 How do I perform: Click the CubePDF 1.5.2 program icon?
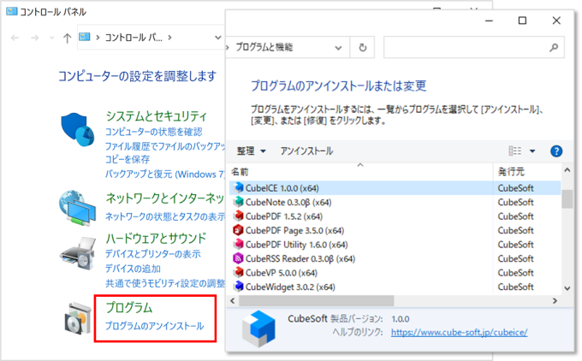click(x=239, y=216)
